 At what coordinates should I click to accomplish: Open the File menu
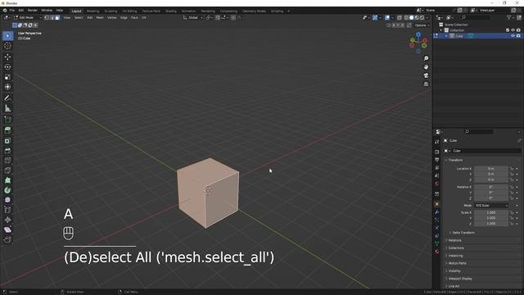click(12, 11)
